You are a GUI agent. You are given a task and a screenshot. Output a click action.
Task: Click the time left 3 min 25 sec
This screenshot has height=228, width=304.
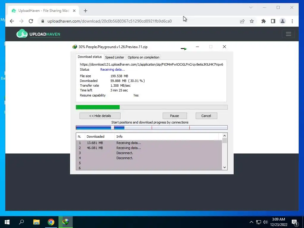119,90
